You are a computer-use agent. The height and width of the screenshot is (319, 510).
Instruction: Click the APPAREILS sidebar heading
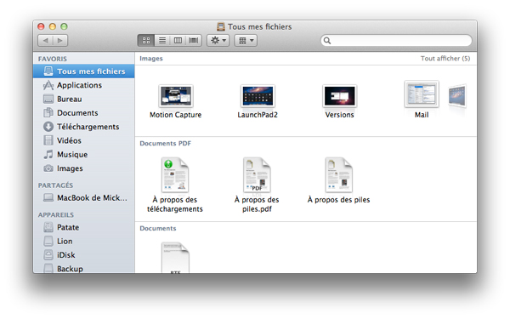(56, 215)
